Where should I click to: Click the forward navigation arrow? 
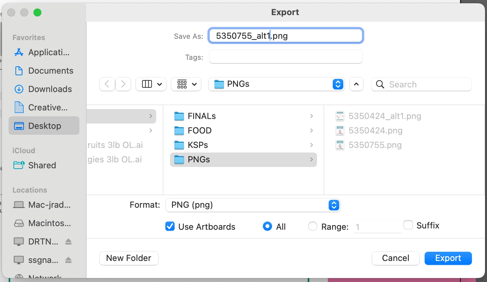tap(123, 84)
